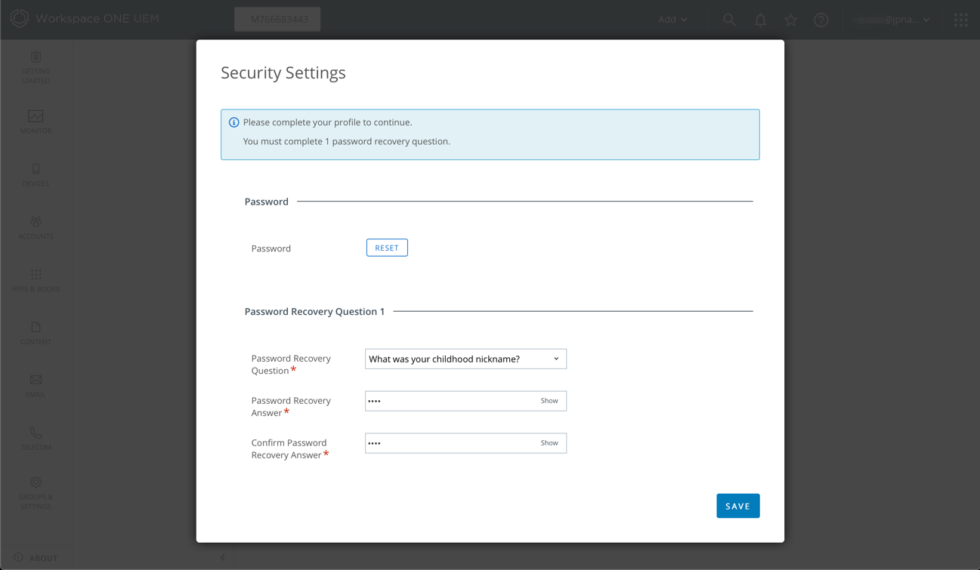
Task: Open the notifications bell icon
Action: point(760,20)
